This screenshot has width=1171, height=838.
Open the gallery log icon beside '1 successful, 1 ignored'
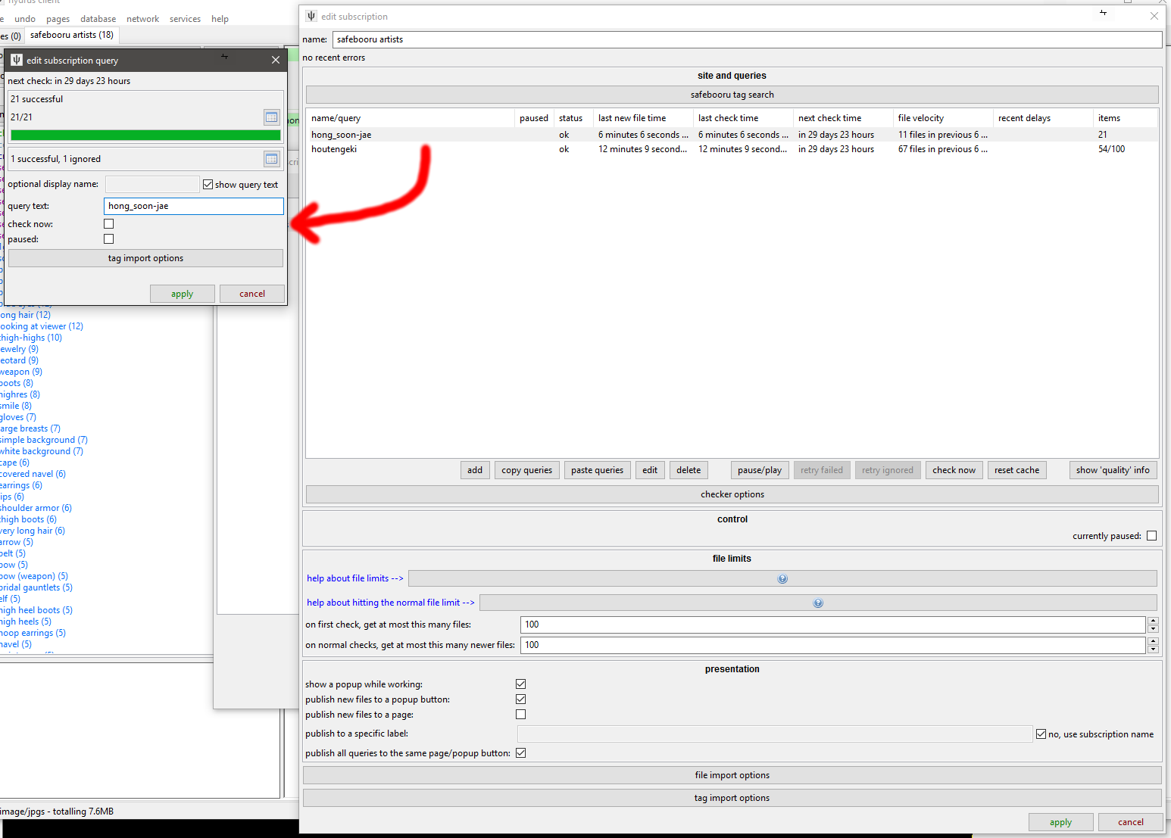[x=272, y=159]
